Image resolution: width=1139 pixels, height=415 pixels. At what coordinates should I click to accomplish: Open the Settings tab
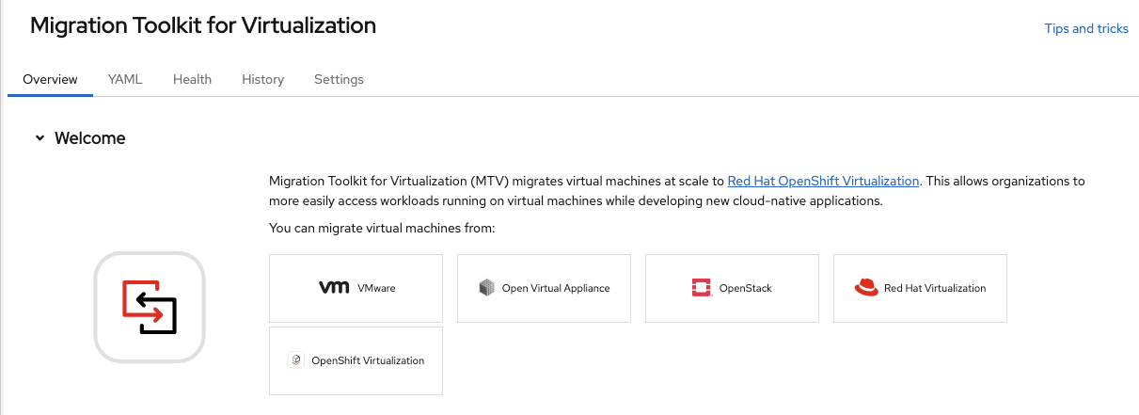[339, 79]
